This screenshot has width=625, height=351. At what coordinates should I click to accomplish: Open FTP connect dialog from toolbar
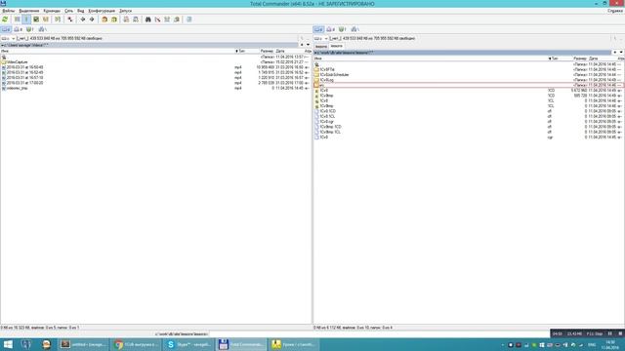pos(126,19)
